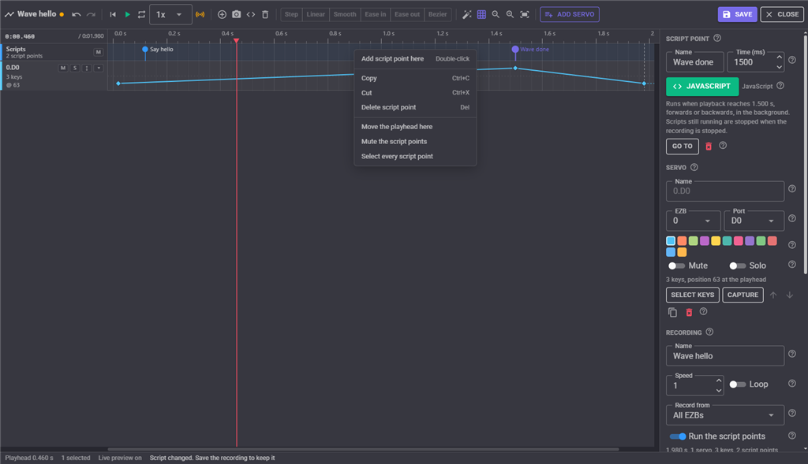Jump playhead back to the start

[113, 14]
